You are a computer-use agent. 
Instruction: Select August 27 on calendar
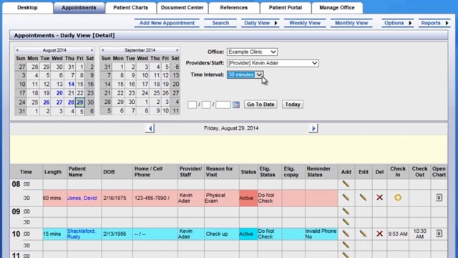[x=59, y=102]
